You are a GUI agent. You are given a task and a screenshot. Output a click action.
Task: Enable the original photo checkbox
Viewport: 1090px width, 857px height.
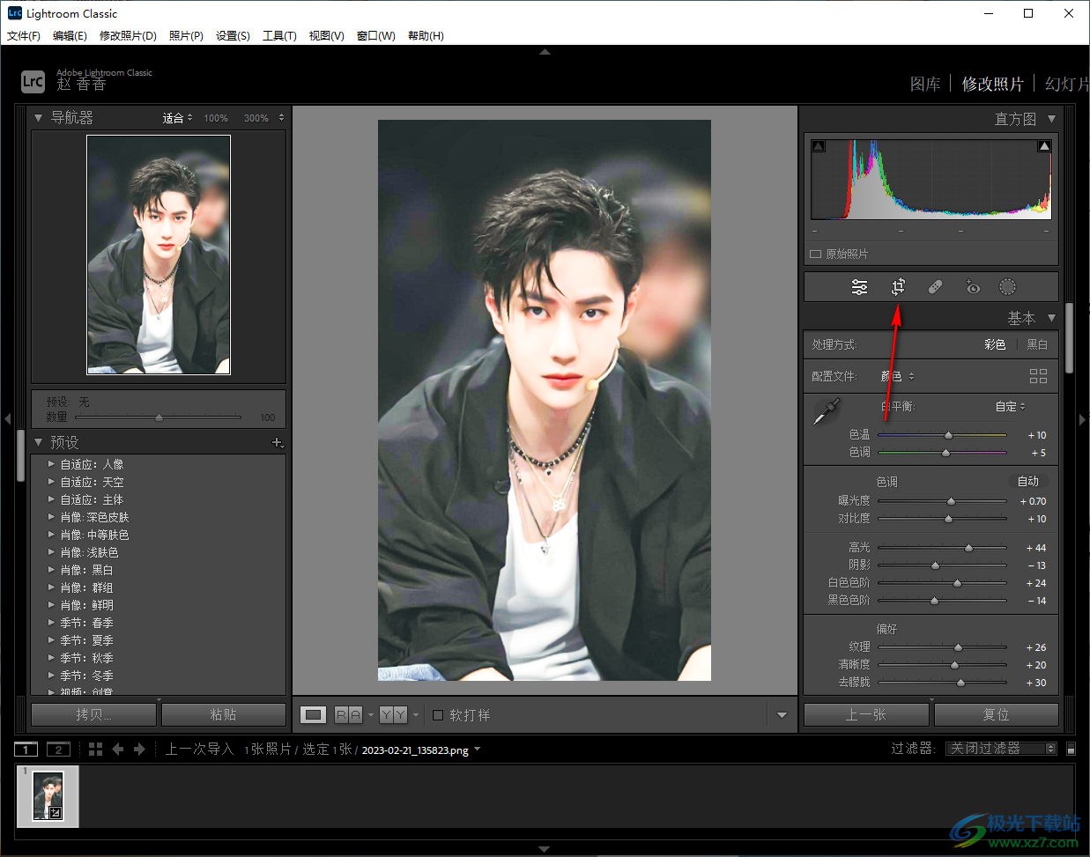(815, 254)
